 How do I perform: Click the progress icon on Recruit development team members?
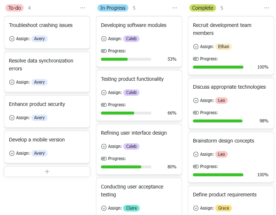click(x=196, y=59)
